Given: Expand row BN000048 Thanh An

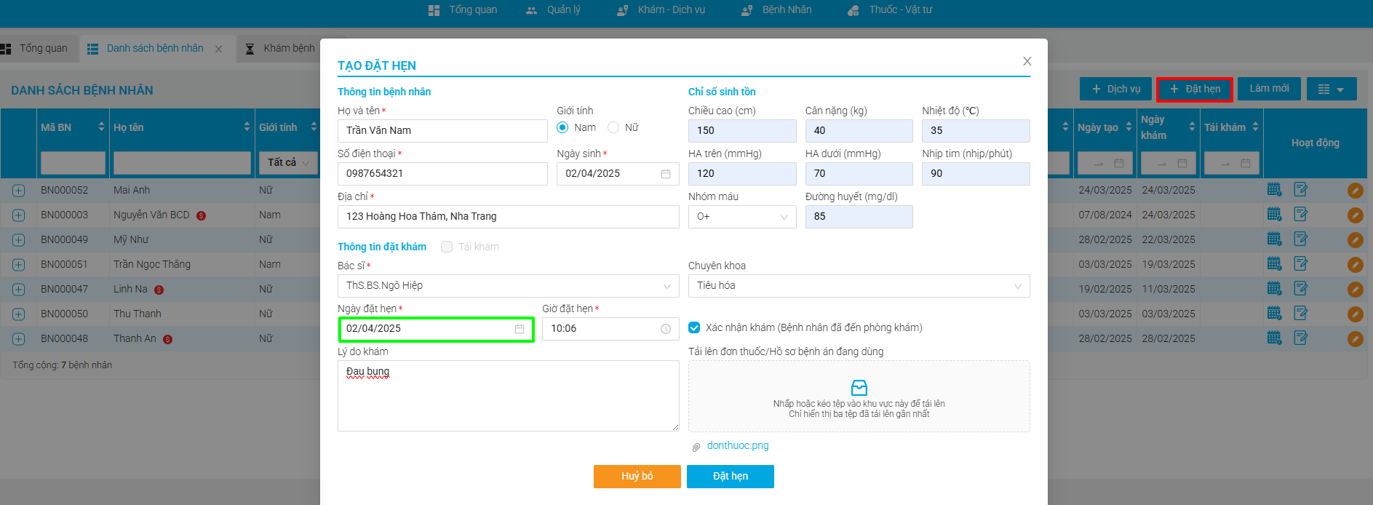Looking at the screenshot, I should 18,339.
